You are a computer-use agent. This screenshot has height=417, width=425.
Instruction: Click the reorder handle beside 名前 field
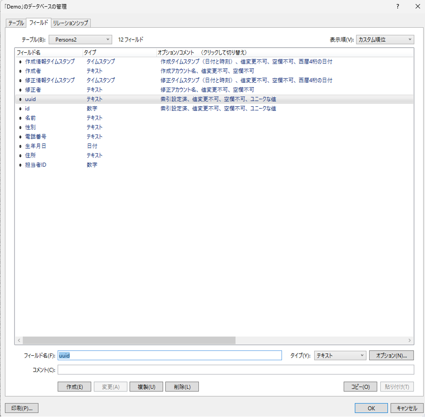(x=20, y=118)
